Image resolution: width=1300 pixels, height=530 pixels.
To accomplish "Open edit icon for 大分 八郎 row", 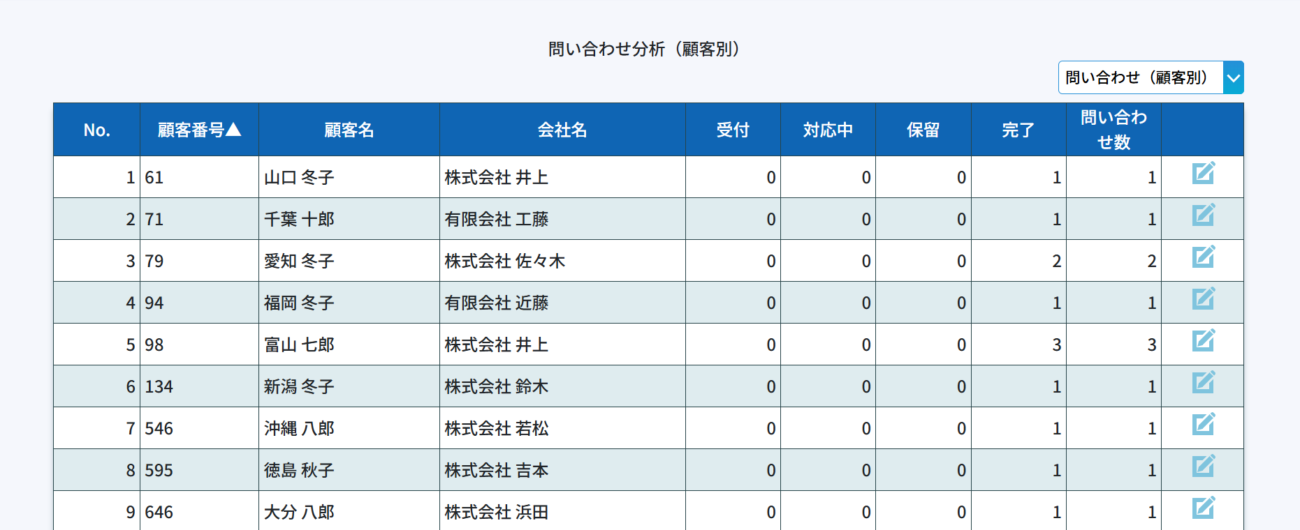I will coord(1203,508).
